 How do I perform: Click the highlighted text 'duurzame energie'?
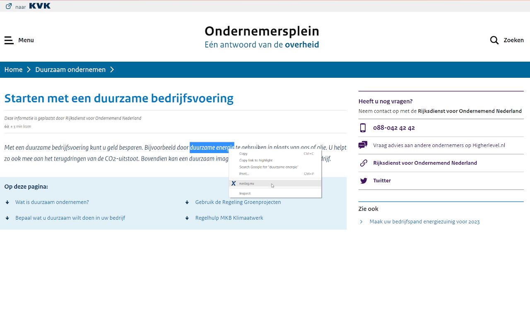212,147
